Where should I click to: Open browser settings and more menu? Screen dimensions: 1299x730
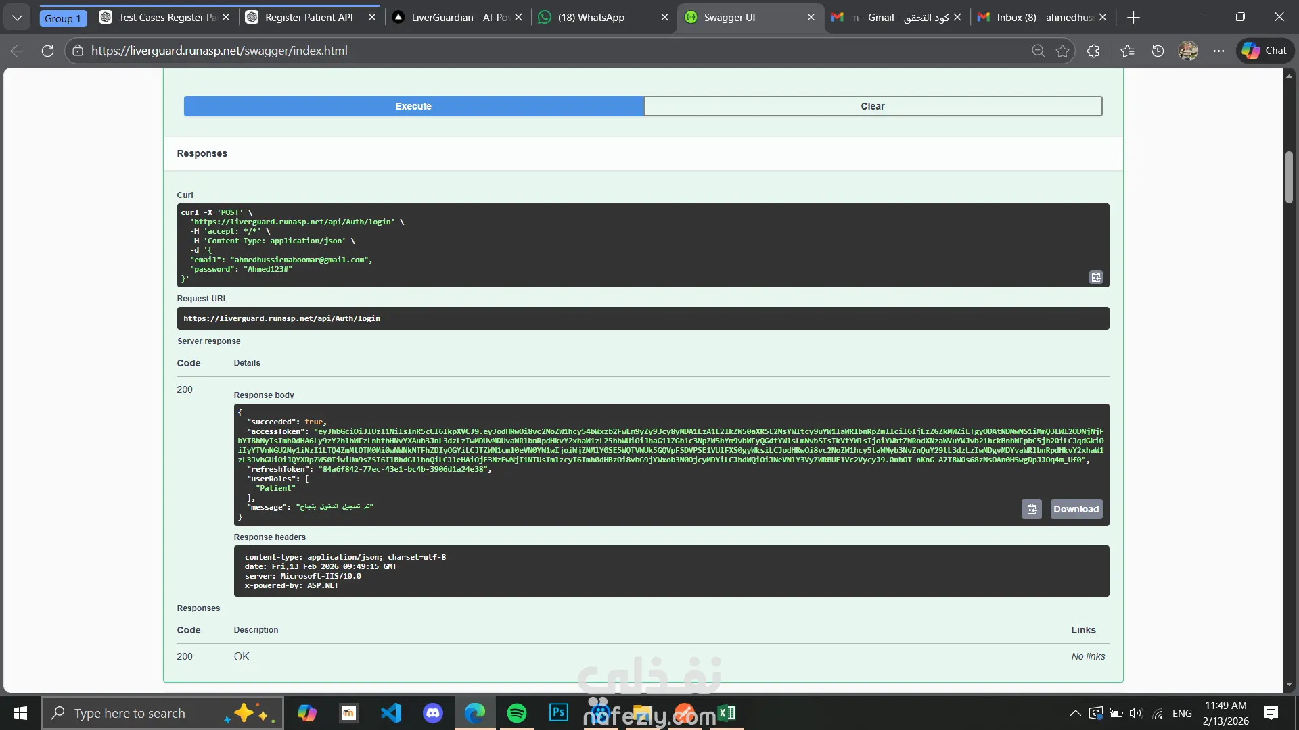[x=1218, y=51]
